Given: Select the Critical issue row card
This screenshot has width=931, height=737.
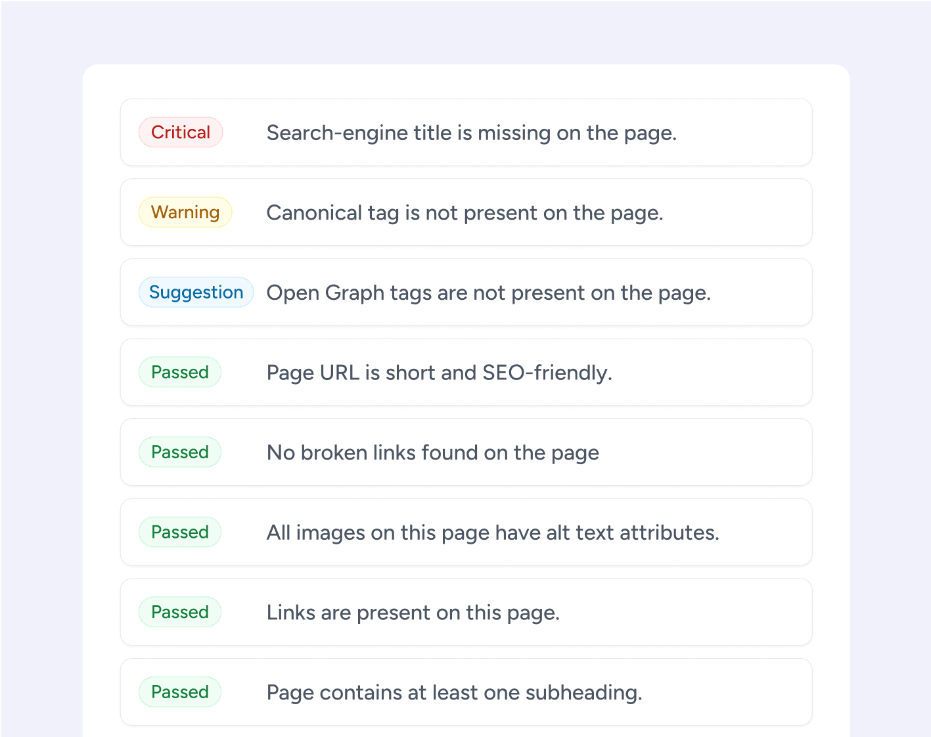Looking at the screenshot, I should (742, 132).
